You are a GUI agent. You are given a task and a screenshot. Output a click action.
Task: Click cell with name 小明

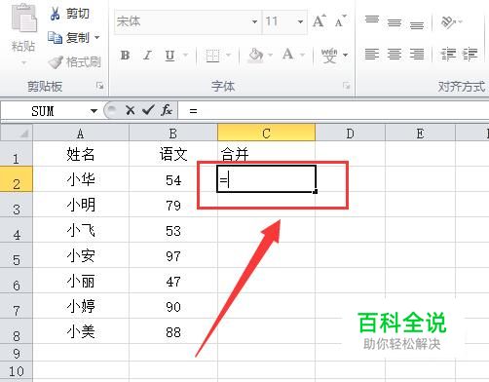click(x=81, y=205)
